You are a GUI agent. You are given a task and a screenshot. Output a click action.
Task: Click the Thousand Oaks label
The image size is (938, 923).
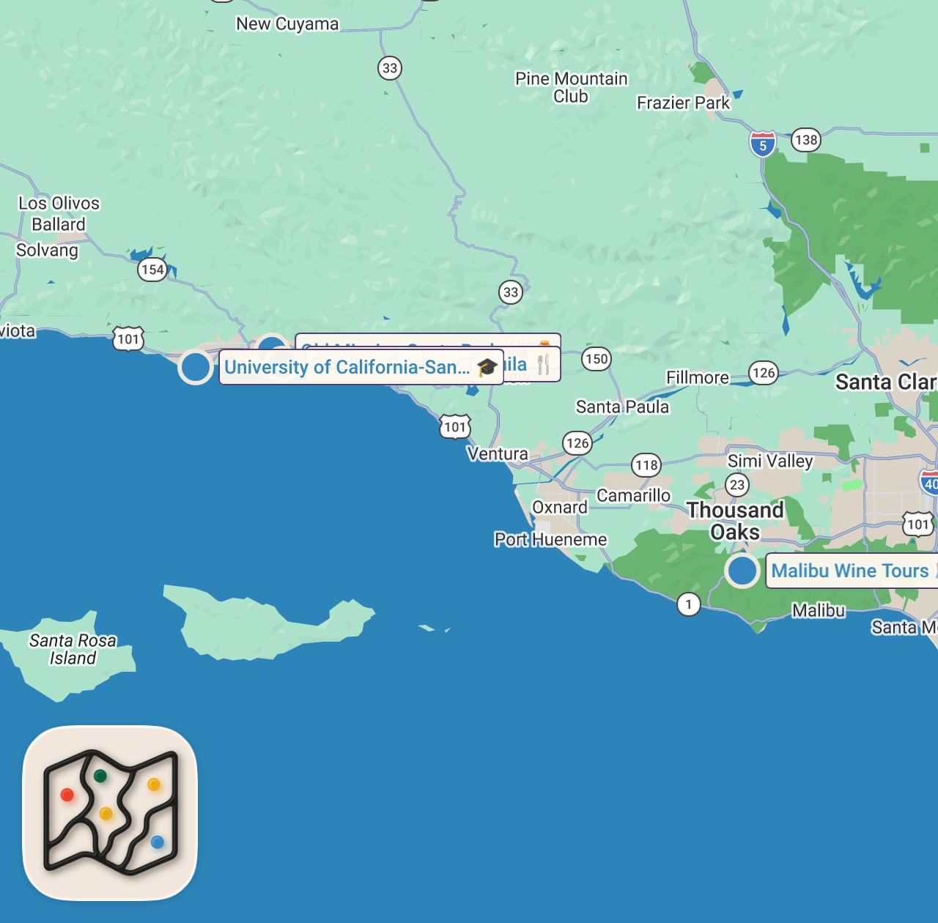click(x=736, y=521)
